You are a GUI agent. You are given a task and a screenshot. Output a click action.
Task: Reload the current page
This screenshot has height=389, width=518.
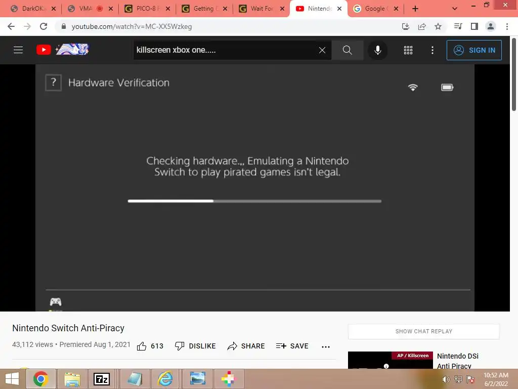click(44, 26)
